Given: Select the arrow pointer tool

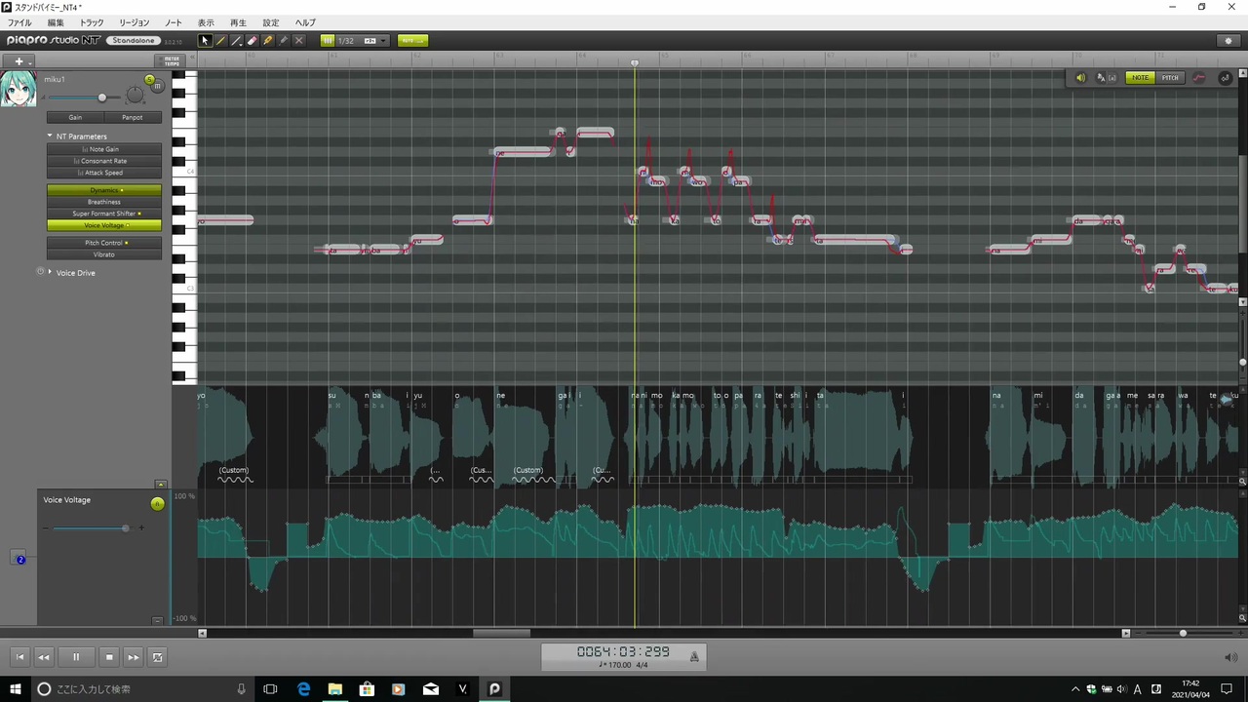Looking at the screenshot, I should click(205, 41).
